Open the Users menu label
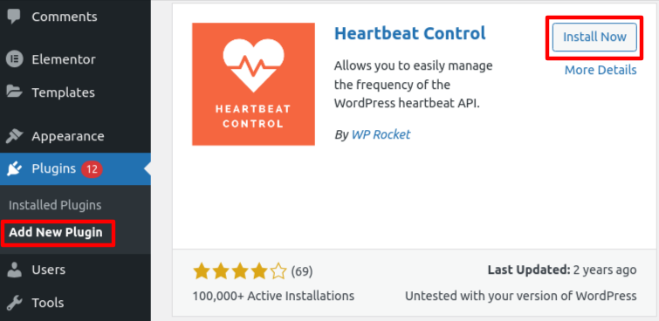Viewport: 659px width, 321px height. pyautogui.click(x=48, y=270)
